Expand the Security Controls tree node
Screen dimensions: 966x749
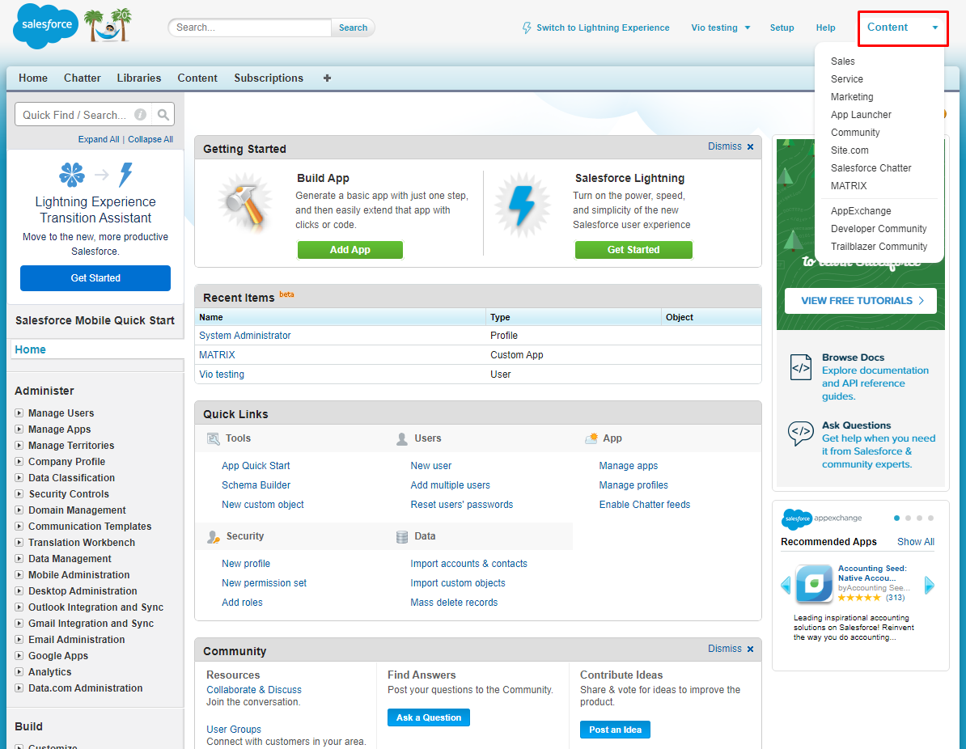[19, 493]
